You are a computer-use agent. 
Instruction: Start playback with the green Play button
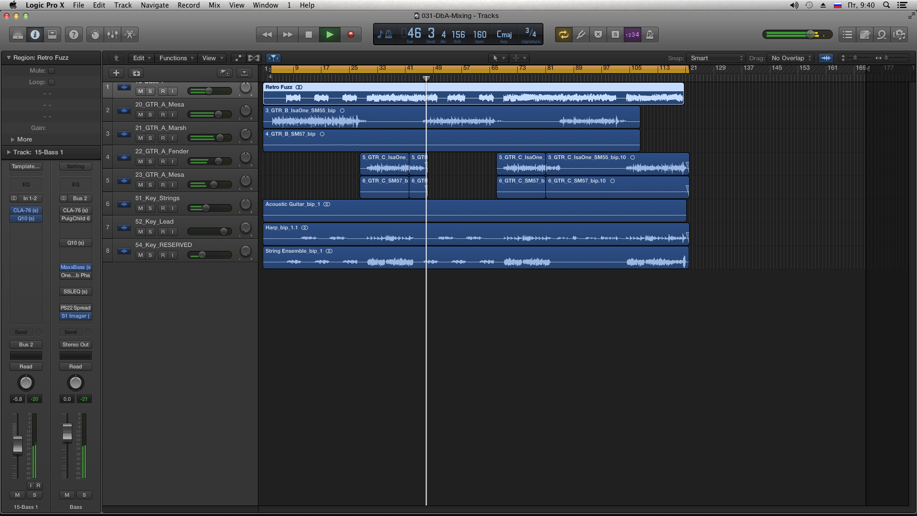pos(330,34)
